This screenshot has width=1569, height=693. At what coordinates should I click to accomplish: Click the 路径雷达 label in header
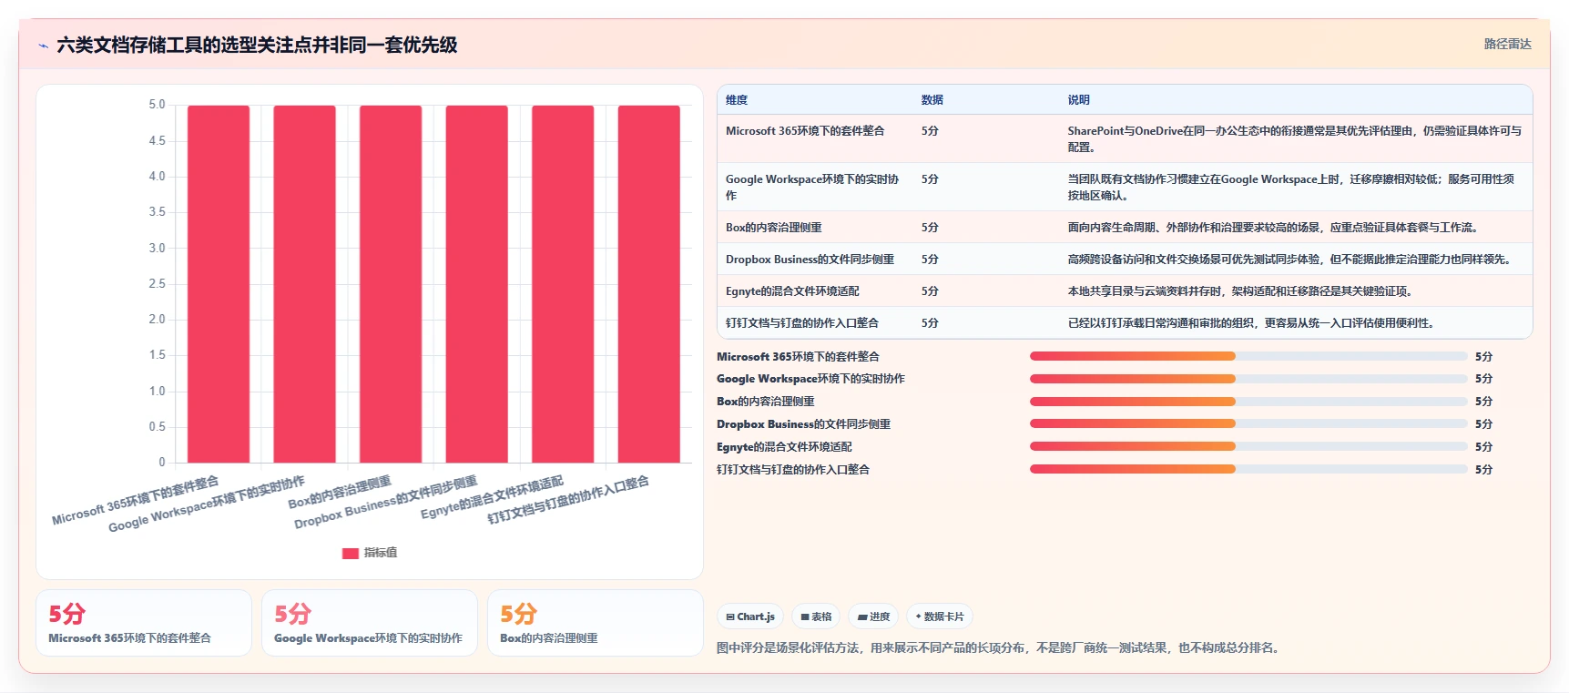pos(1507,44)
